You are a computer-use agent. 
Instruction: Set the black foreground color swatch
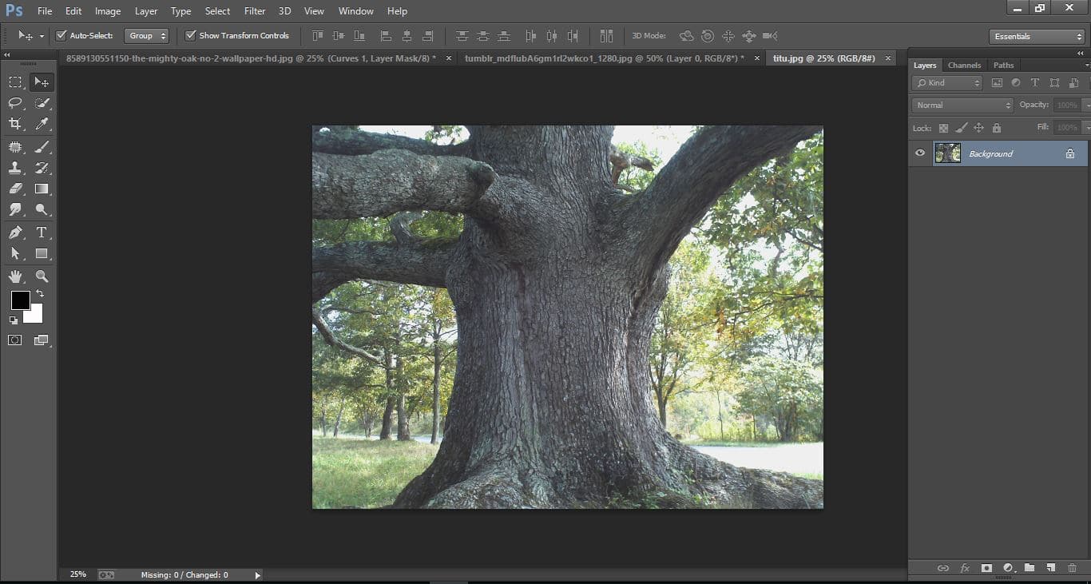pos(20,301)
